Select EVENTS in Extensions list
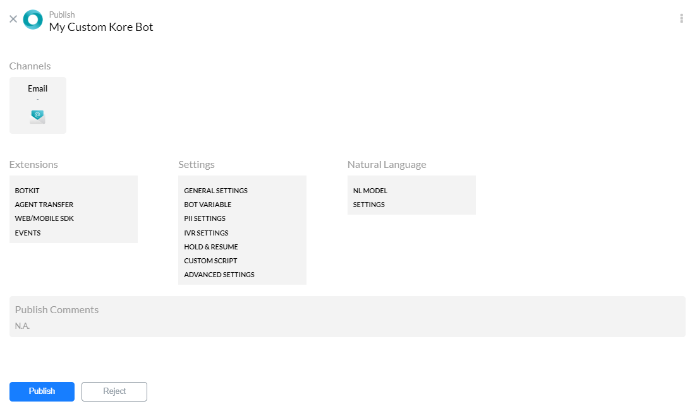The width and height of the screenshot is (697, 411). 28,233
